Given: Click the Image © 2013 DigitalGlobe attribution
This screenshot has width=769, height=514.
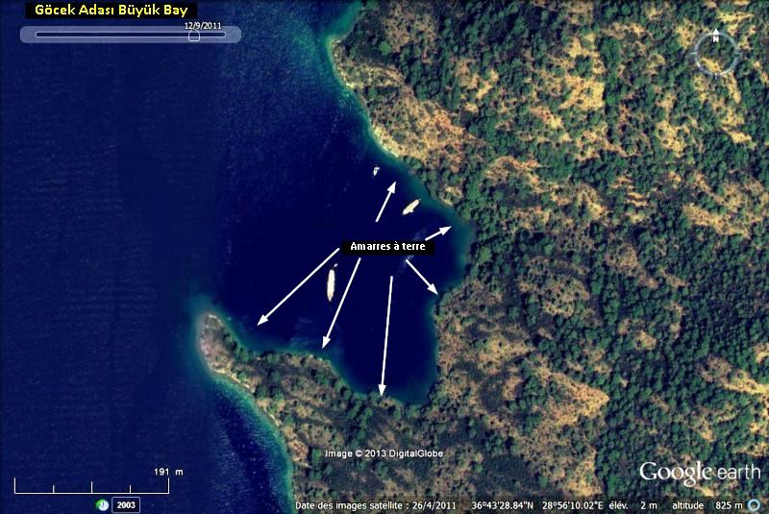Looking at the screenshot, I should [x=384, y=453].
